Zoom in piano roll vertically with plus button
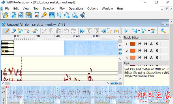The height and width of the screenshot is (104, 173). [120, 49]
